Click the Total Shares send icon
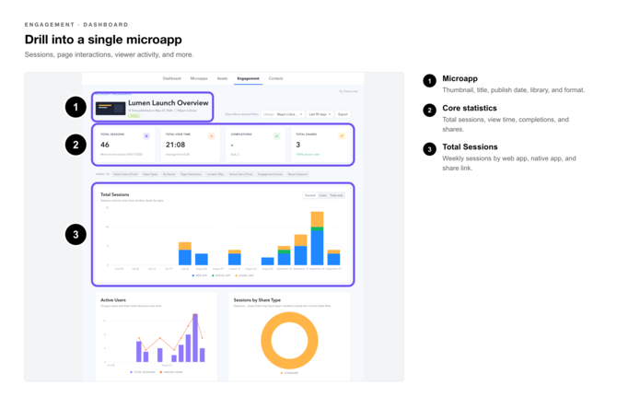The height and width of the screenshot is (397, 617). point(342,136)
